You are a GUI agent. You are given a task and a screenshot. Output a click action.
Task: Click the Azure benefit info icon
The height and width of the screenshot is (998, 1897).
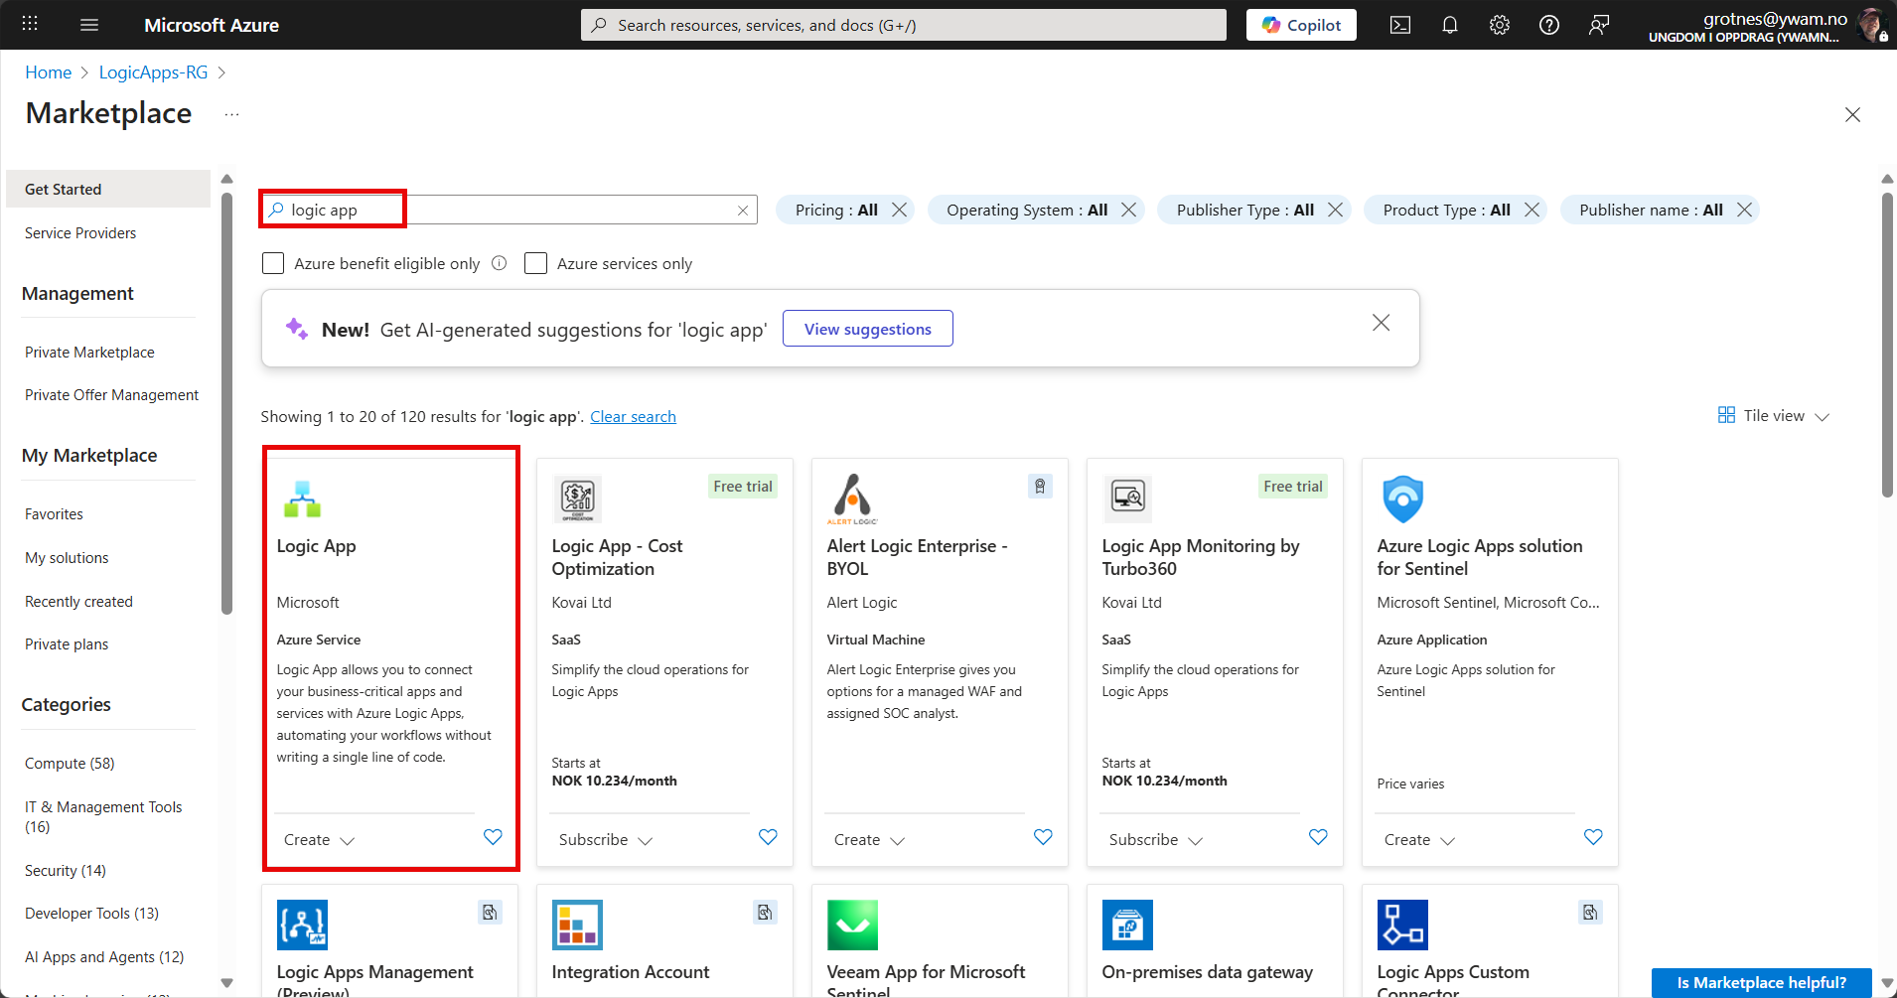click(500, 263)
